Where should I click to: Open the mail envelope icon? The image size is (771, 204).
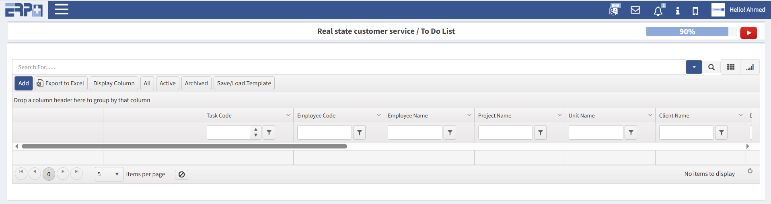click(635, 10)
